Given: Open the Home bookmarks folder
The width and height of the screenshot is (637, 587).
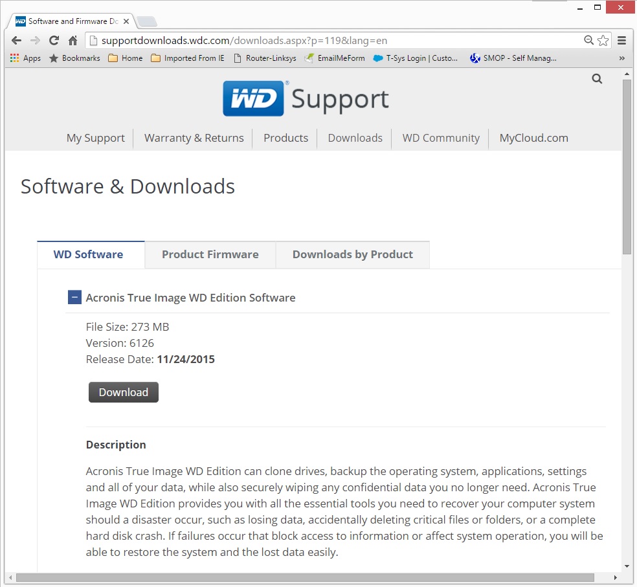Looking at the screenshot, I should 126,58.
